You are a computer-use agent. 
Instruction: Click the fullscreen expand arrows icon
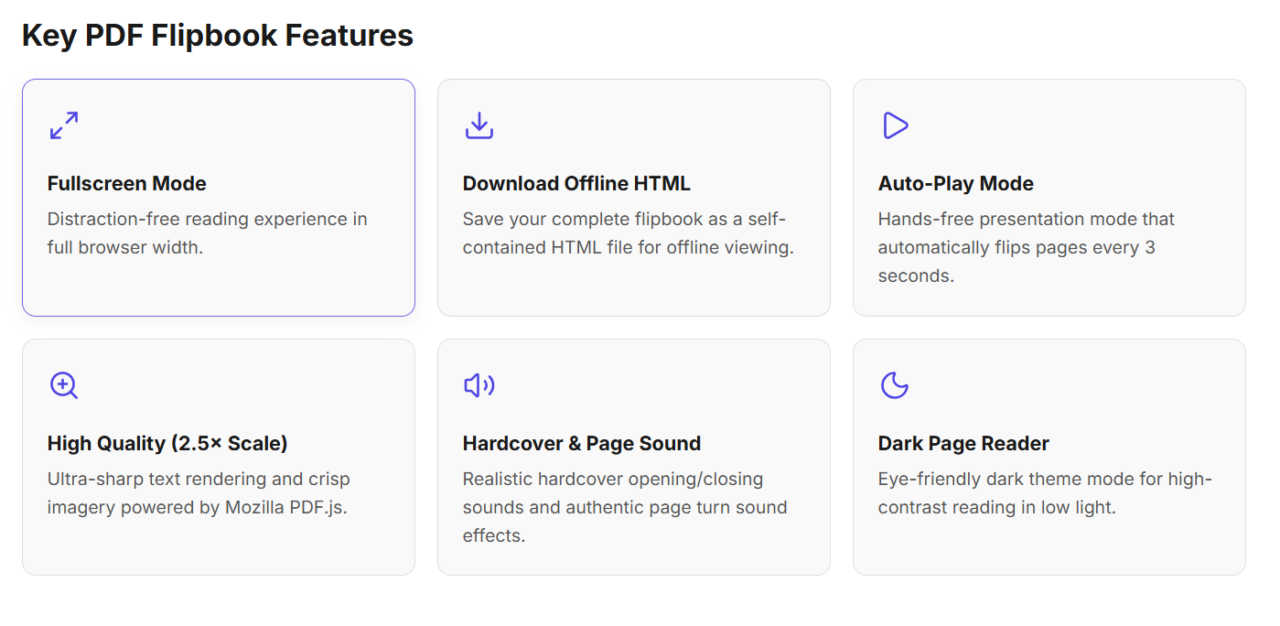tap(64, 125)
